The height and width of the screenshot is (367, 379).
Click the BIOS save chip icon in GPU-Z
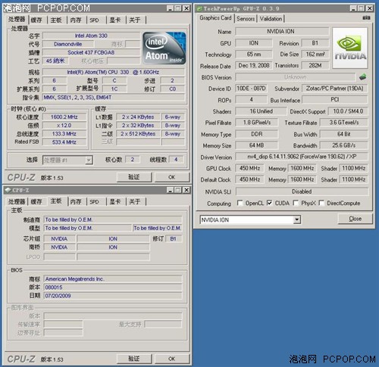coord(362,76)
